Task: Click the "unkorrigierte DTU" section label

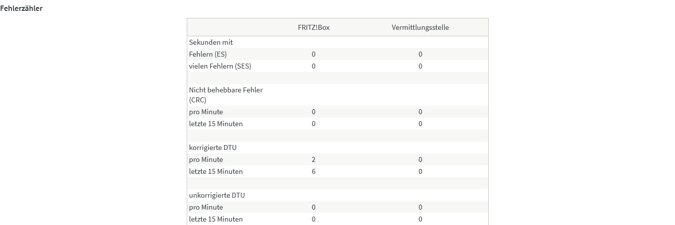Action: [x=217, y=195]
